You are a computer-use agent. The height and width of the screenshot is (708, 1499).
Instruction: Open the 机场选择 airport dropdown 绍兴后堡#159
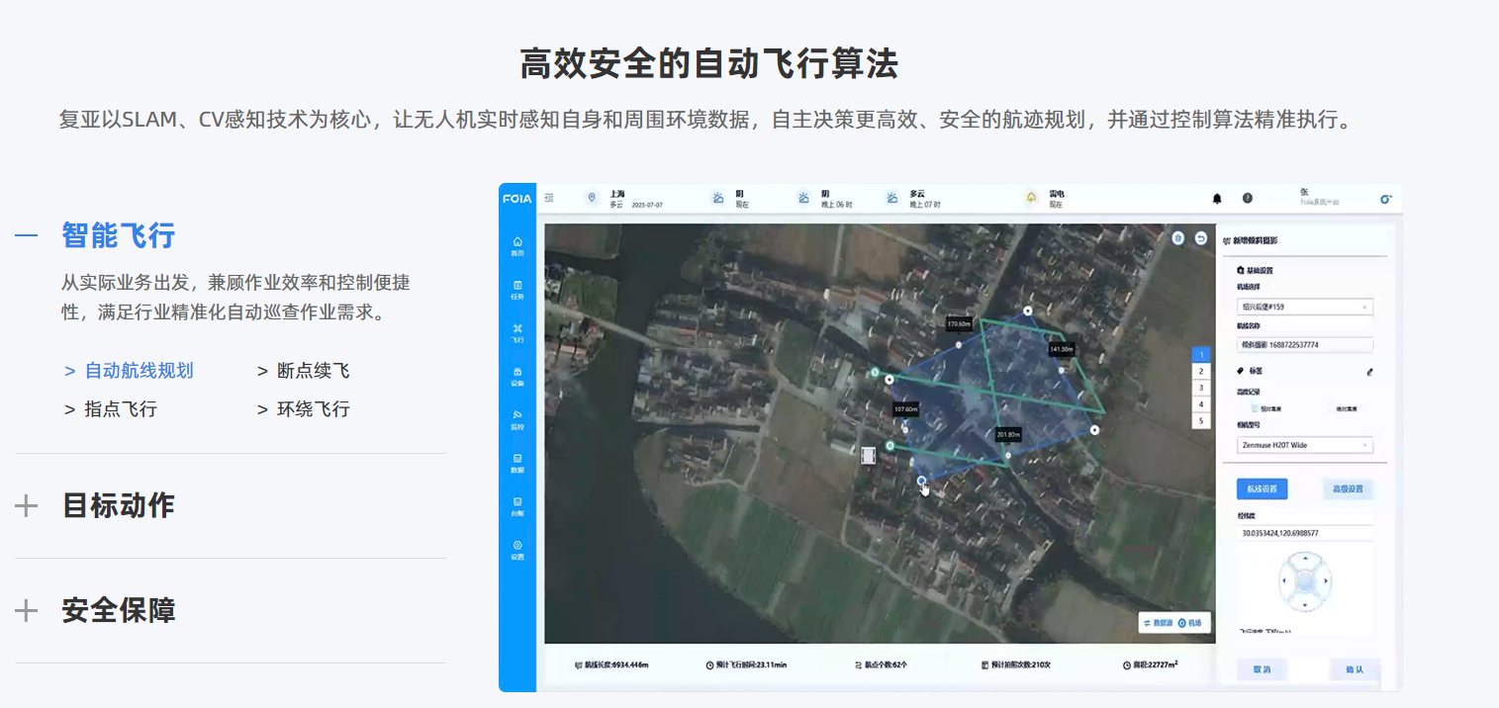(x=1304, y=308)
